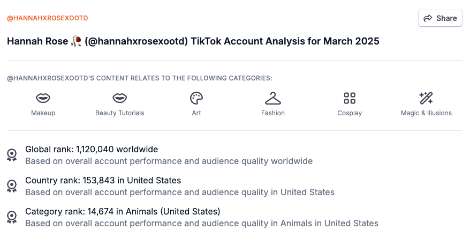Open the Cosplay category label
The width and height of the screenshot is (470, 237).
tap(350, 113)
